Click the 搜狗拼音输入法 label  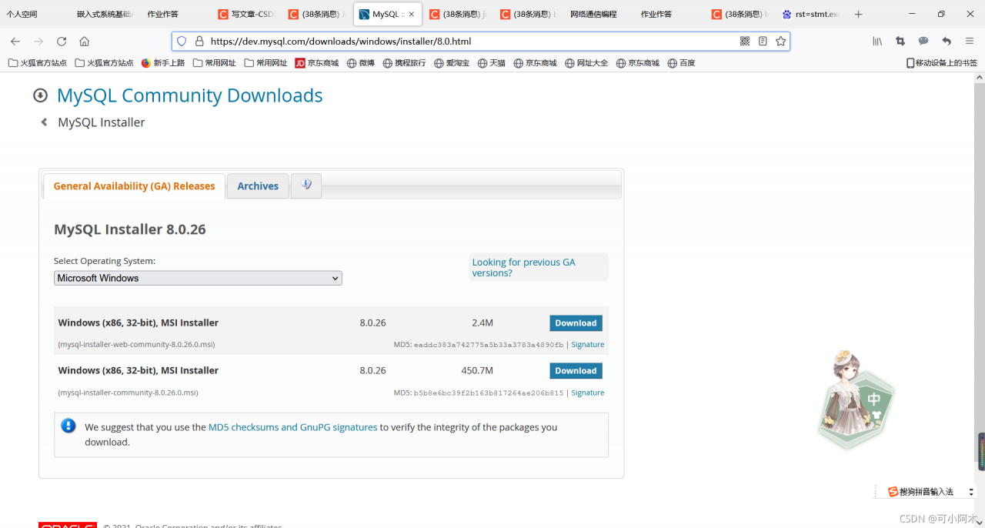click(927, 492)
